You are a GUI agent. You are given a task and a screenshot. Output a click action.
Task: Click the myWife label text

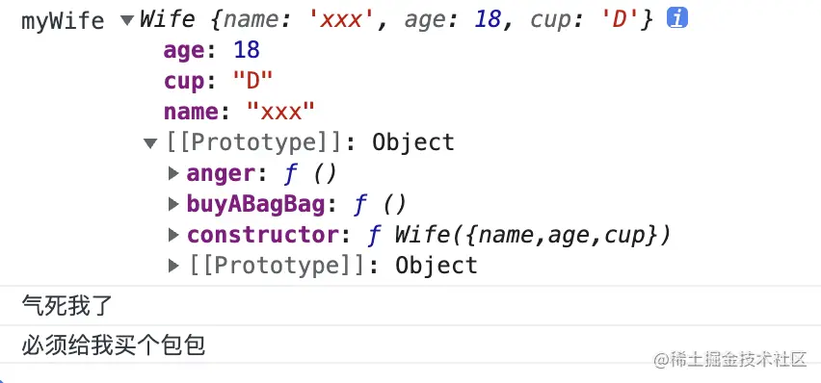(x=63, y=21)
